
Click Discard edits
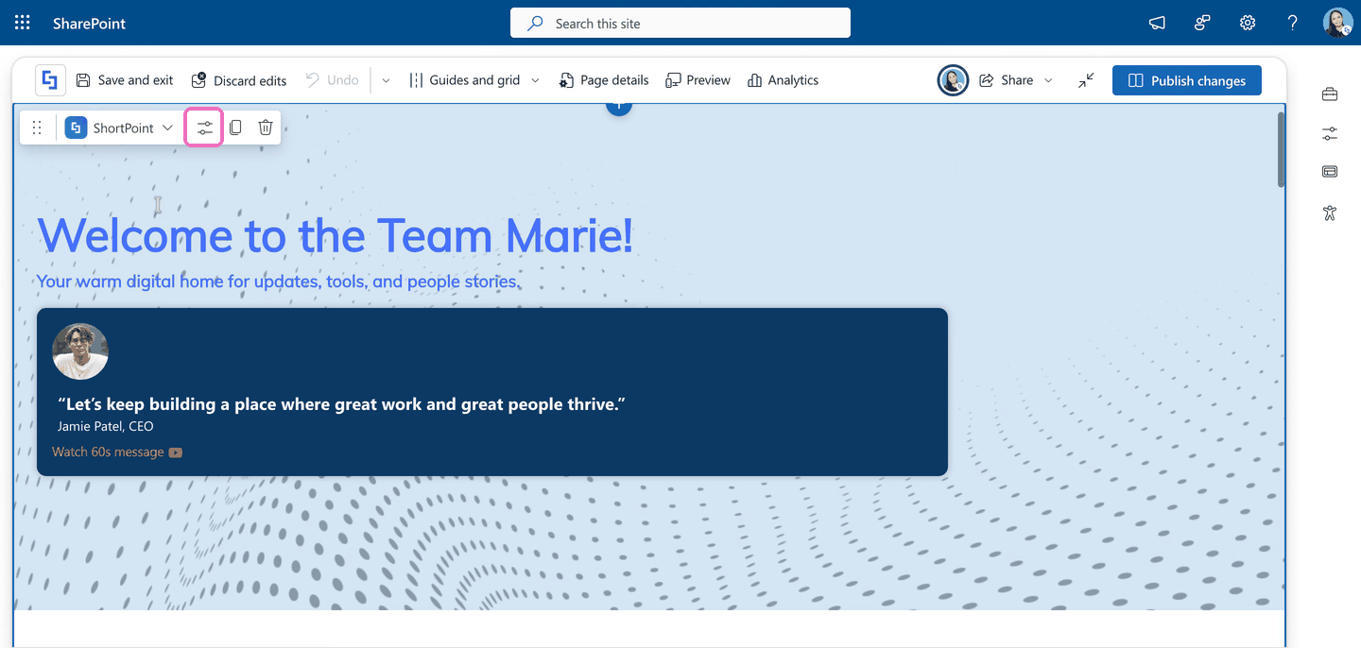(x=239, y=80)
